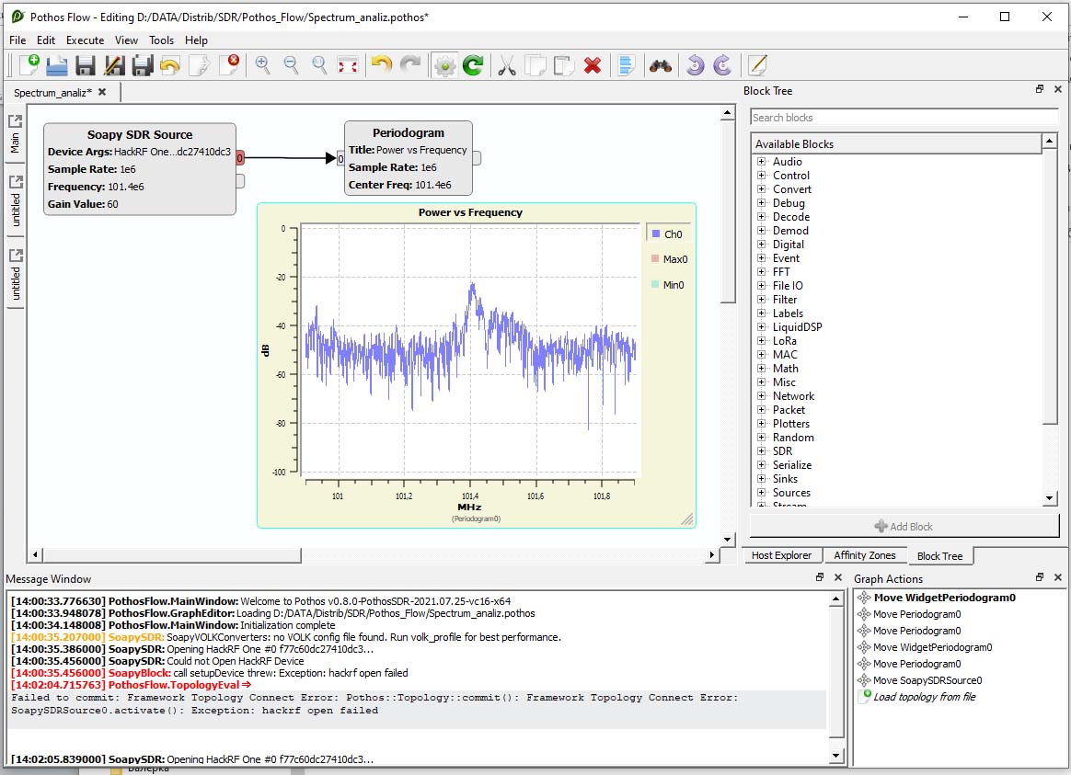
Task: Expand the Control category
Action: point(762,176)
